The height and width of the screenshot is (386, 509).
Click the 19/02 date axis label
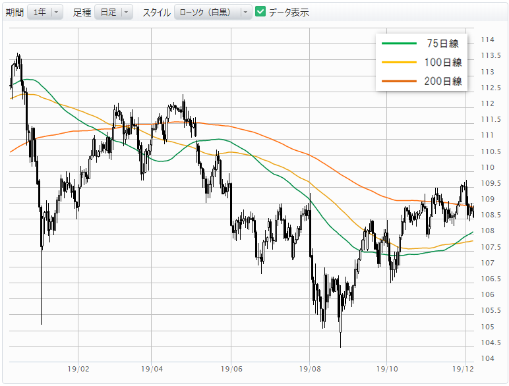point(78,369)
